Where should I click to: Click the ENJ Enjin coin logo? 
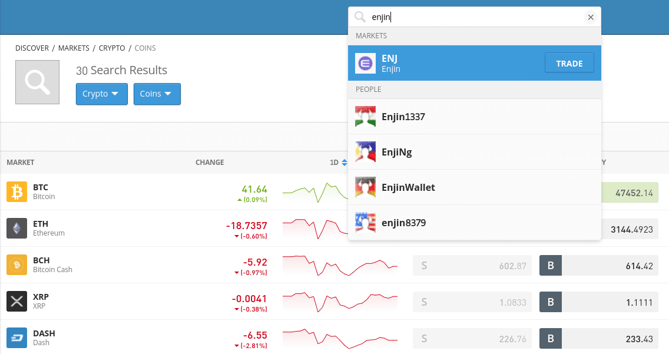pos(365,64)
